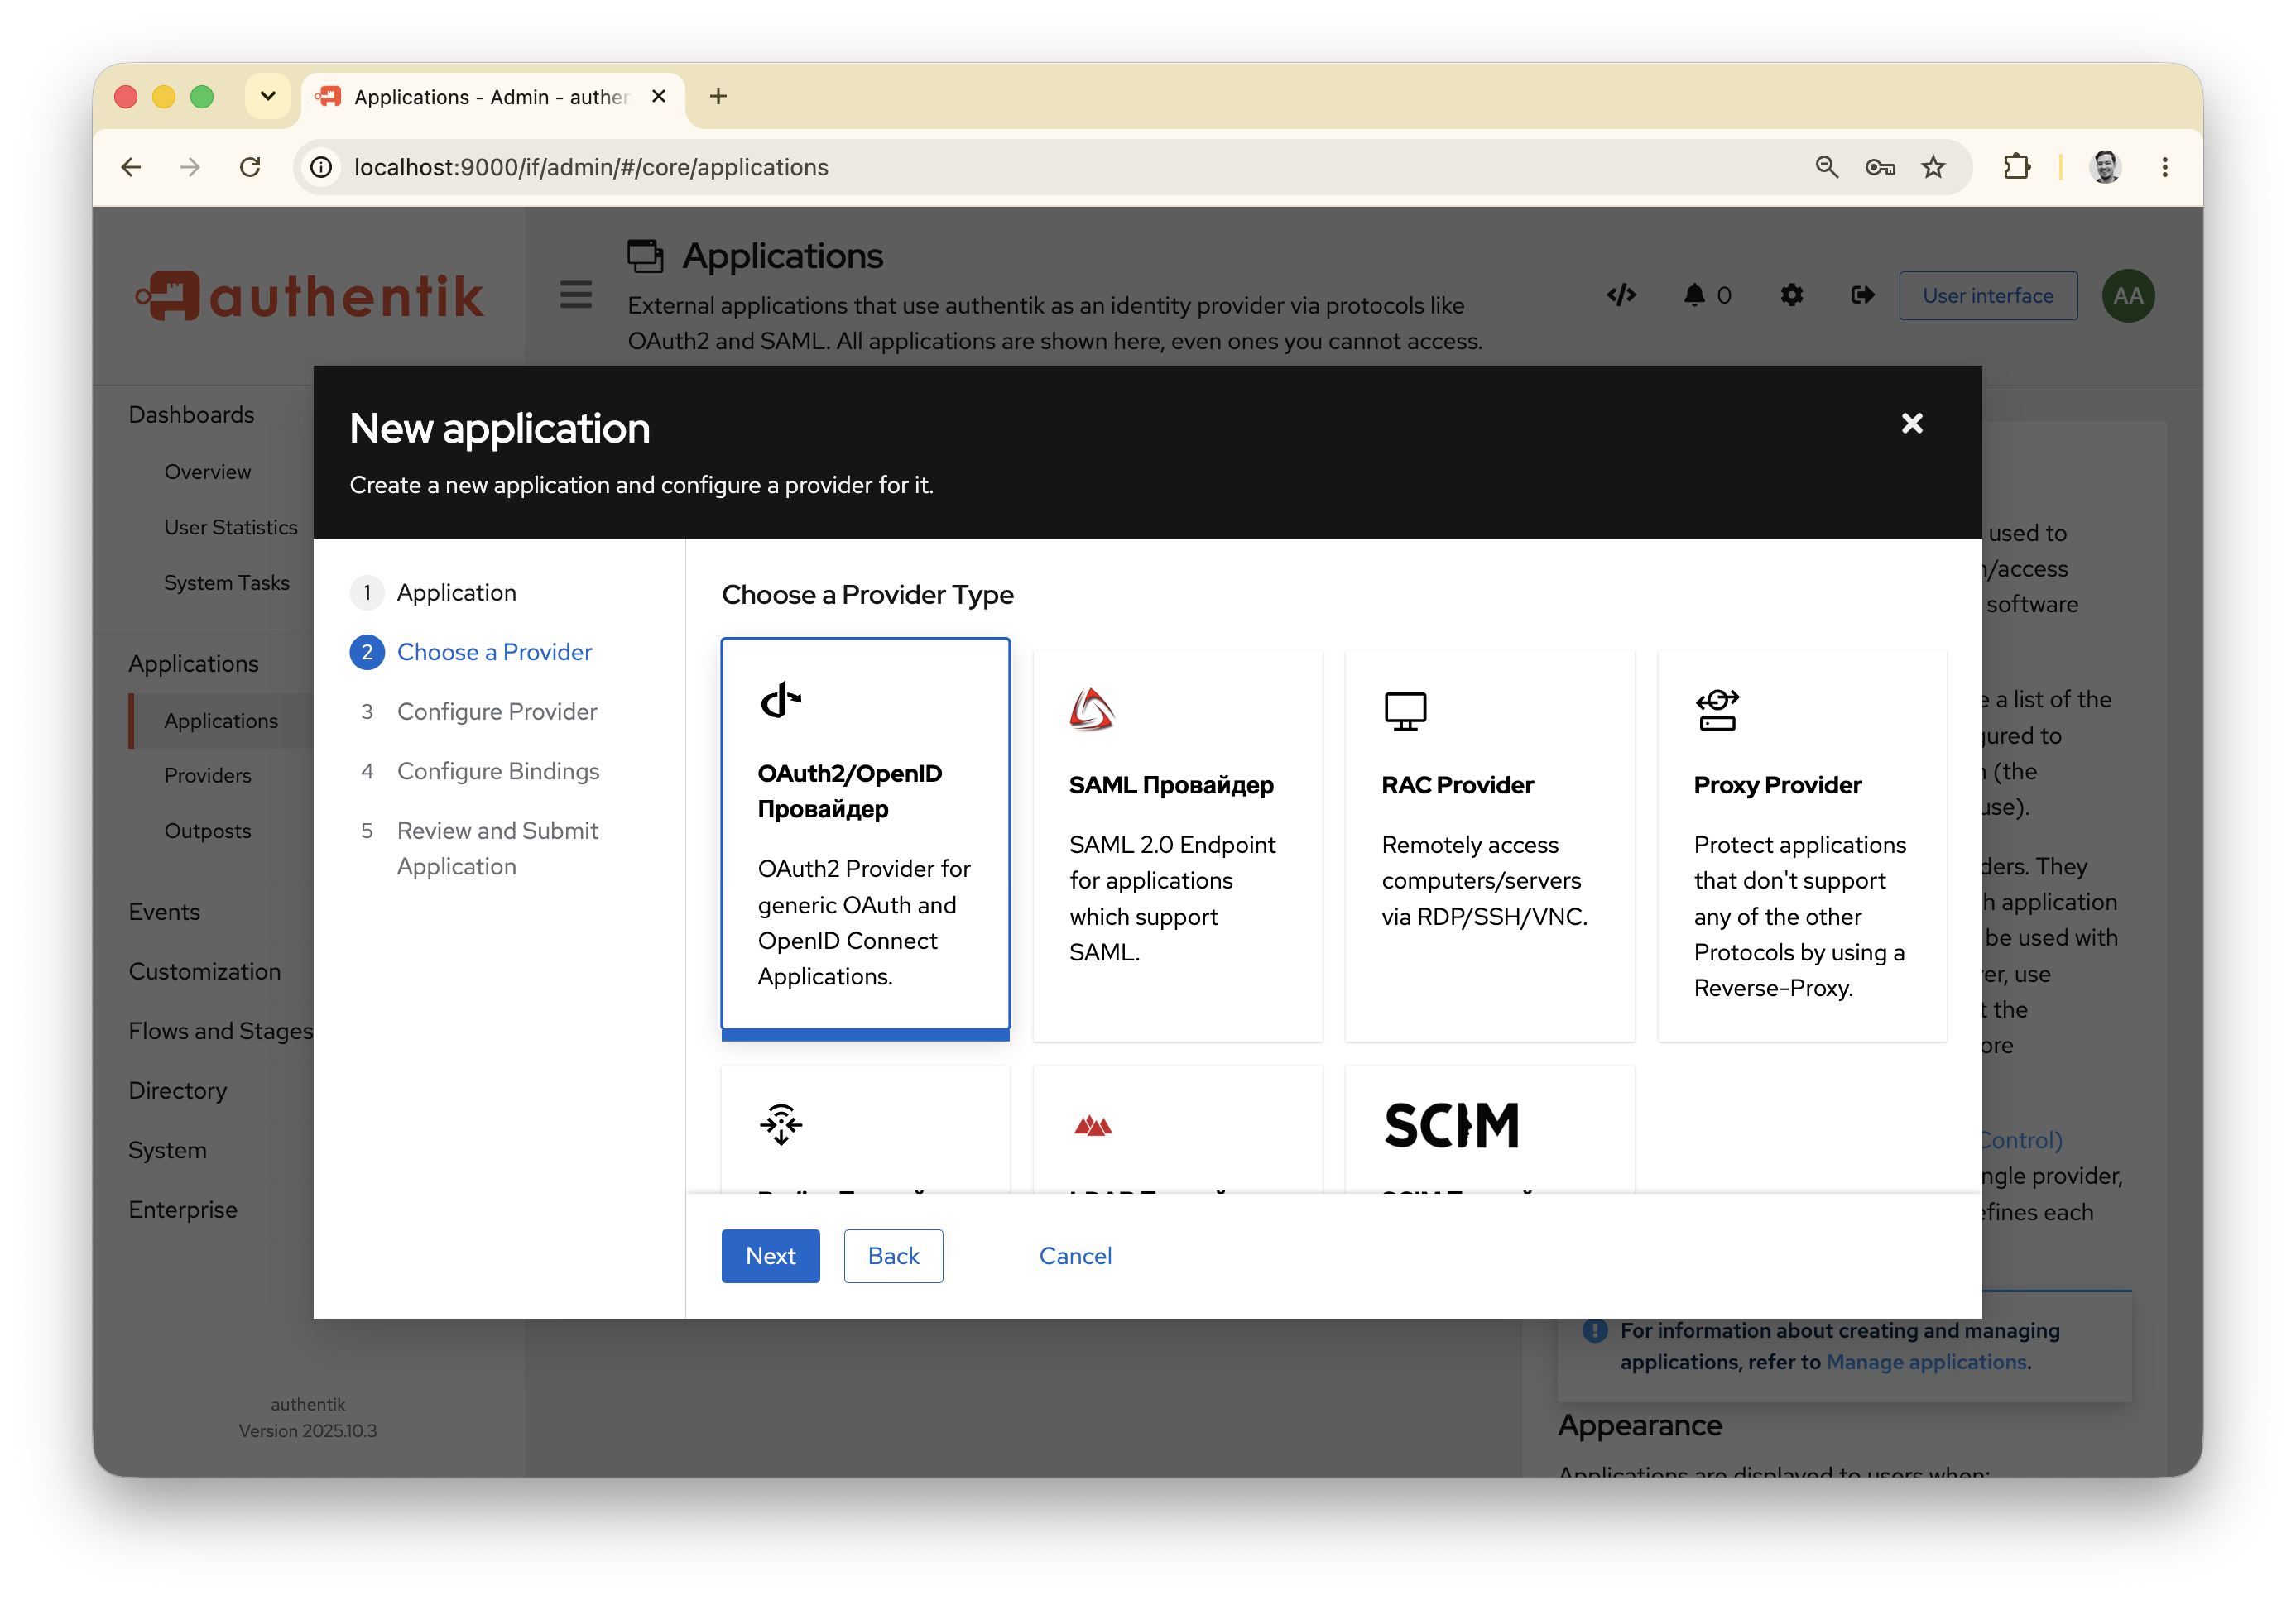Select the Applications - Admin browser tab
The width and height of the screenshot is (2296, 1600).
click(490, 97)
